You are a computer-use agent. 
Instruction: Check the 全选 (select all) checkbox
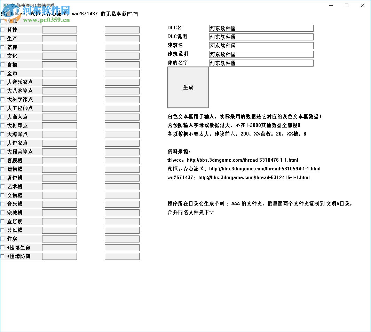coord(3,21)
